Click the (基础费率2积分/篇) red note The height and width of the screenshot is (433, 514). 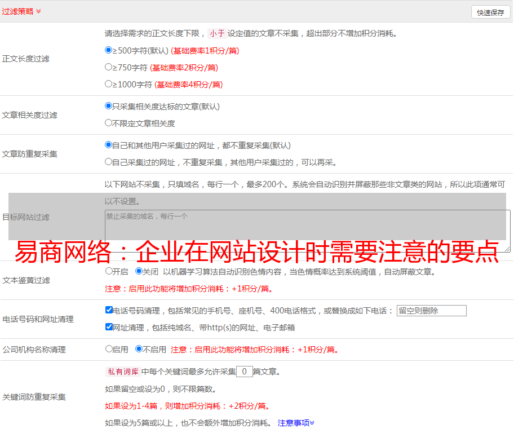184,68
